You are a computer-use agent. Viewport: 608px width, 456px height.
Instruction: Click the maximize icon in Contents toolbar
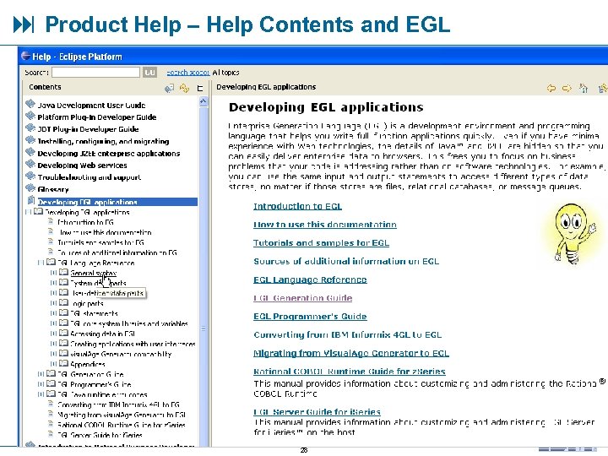(200, 88)
